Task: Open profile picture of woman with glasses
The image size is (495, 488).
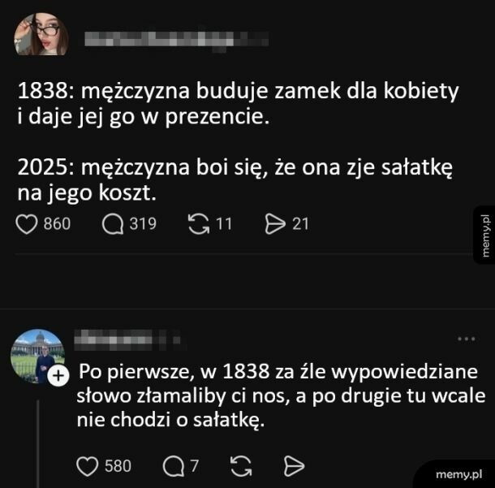Action: tap(41, 34)
